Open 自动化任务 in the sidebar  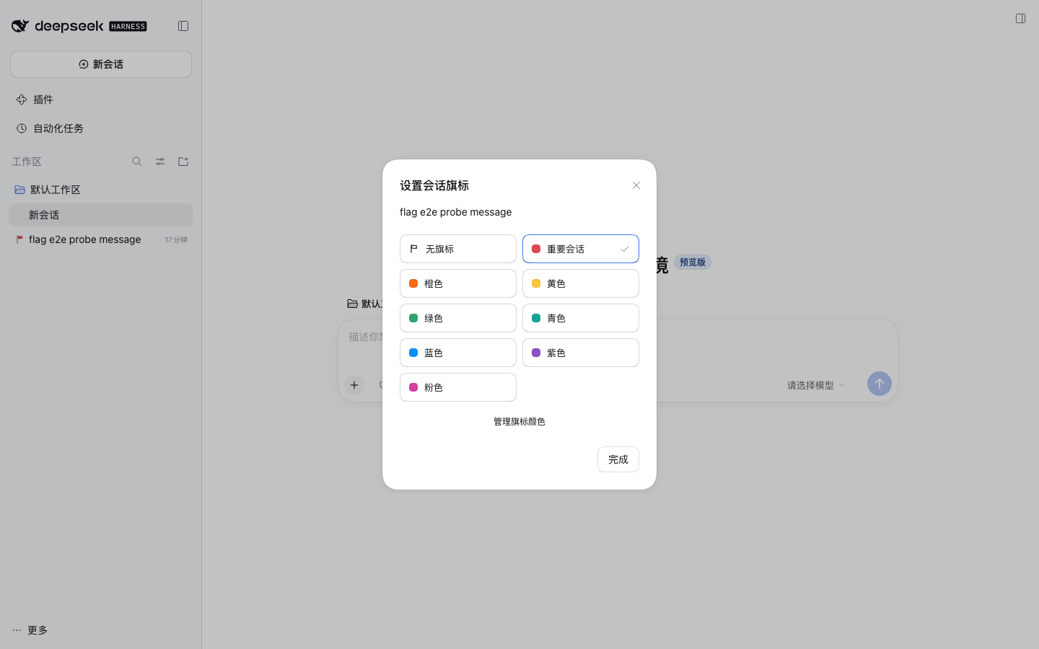(x=101, y=128)
